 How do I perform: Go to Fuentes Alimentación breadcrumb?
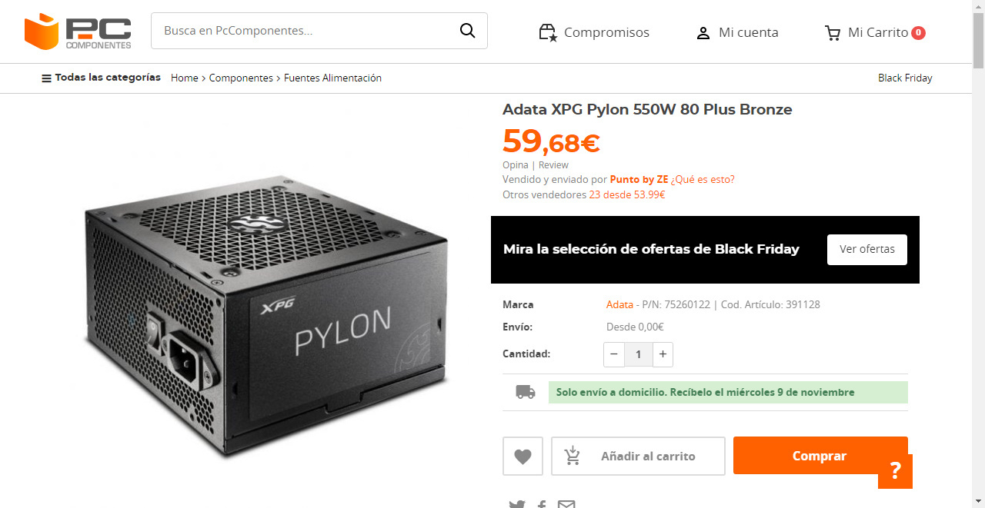click(332, 78)
